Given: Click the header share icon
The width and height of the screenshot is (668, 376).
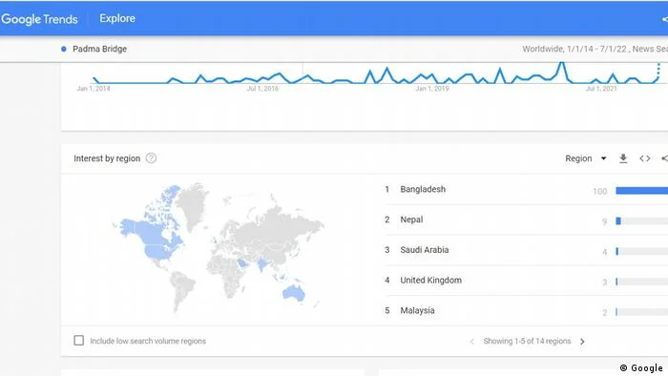Looking at the screenshot, I should pos(664,19).
